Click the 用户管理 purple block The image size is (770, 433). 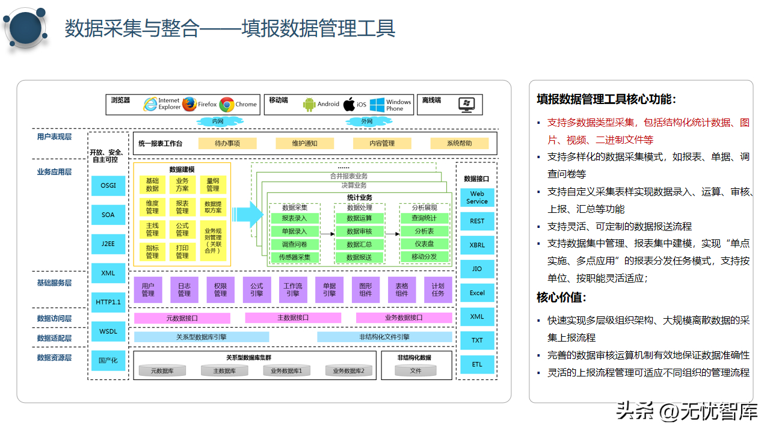tap(148, 290)
